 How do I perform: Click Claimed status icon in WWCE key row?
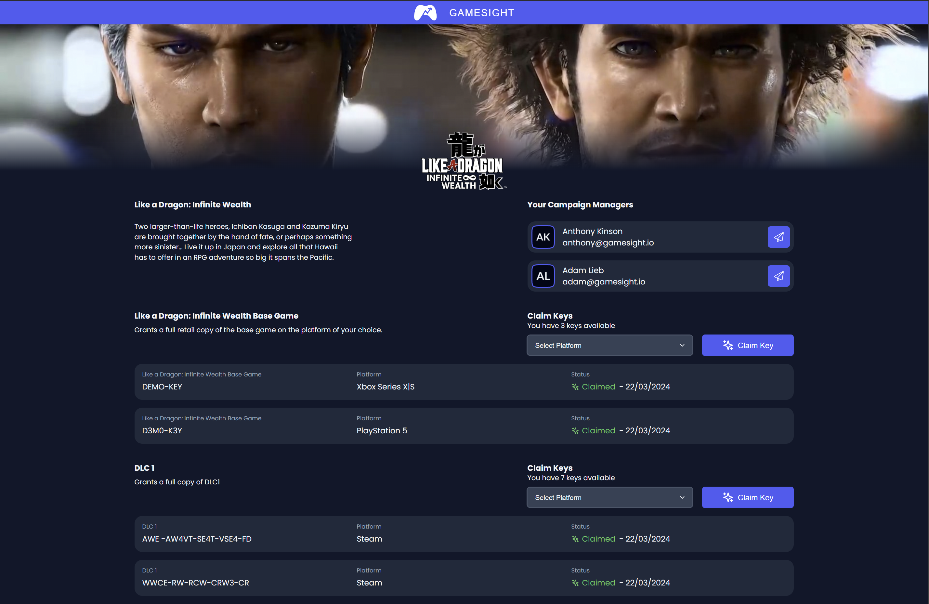click(575, 583)
